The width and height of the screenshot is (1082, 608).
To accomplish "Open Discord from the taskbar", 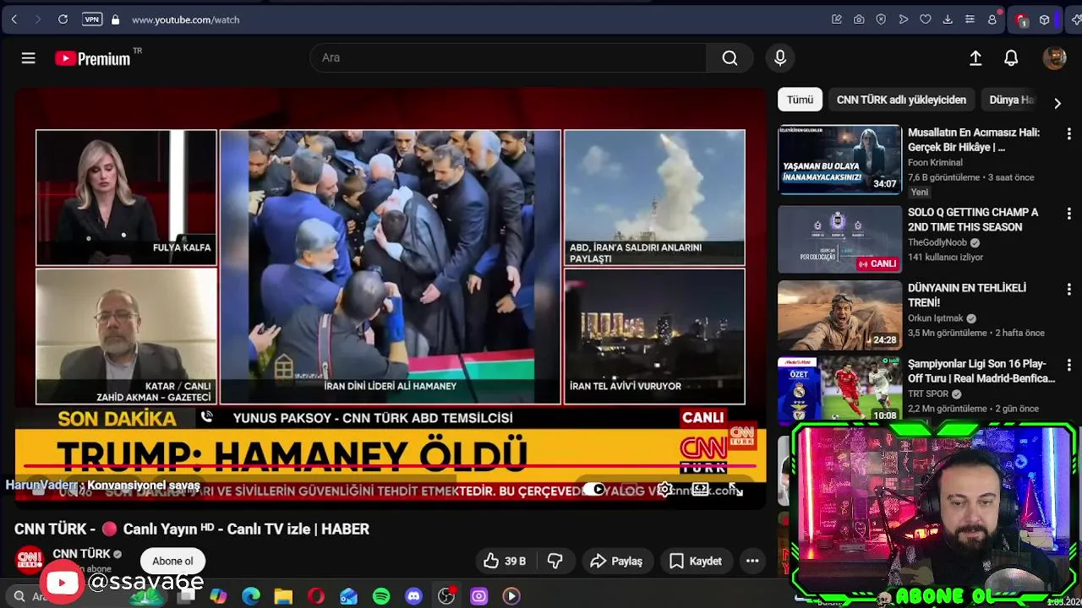I will (413, 596).
